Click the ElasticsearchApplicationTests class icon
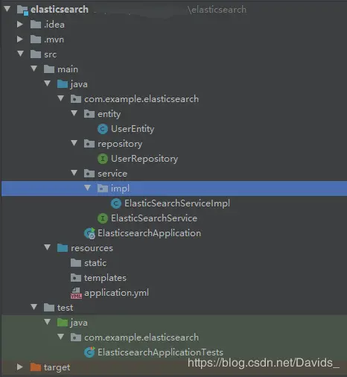The height and width of the screenshot is (377, 347). click(x=89, y=352)
